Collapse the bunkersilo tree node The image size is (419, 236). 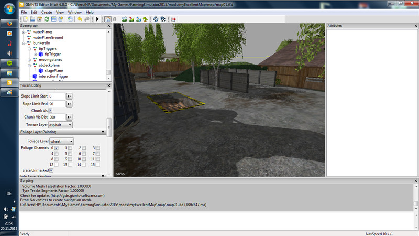[24, 43]
